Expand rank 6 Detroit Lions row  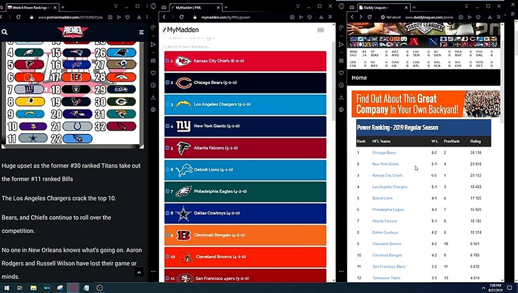point(167,170)
